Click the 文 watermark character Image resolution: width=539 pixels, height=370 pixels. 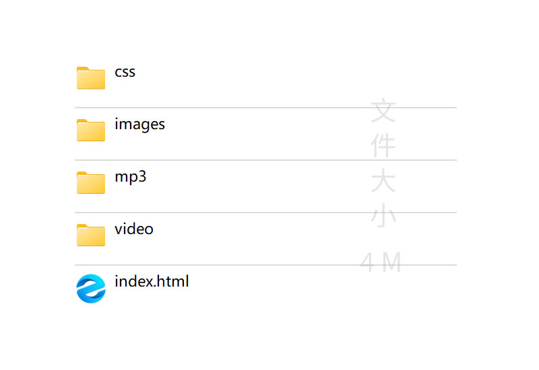pyautogui.click(x=383, y=111)
